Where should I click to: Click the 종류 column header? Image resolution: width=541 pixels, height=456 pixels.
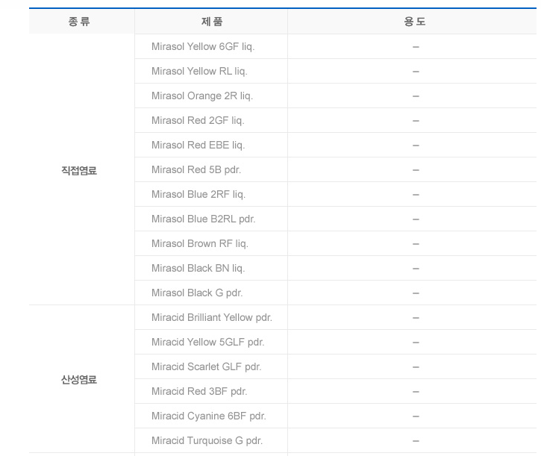click(79, 22)
